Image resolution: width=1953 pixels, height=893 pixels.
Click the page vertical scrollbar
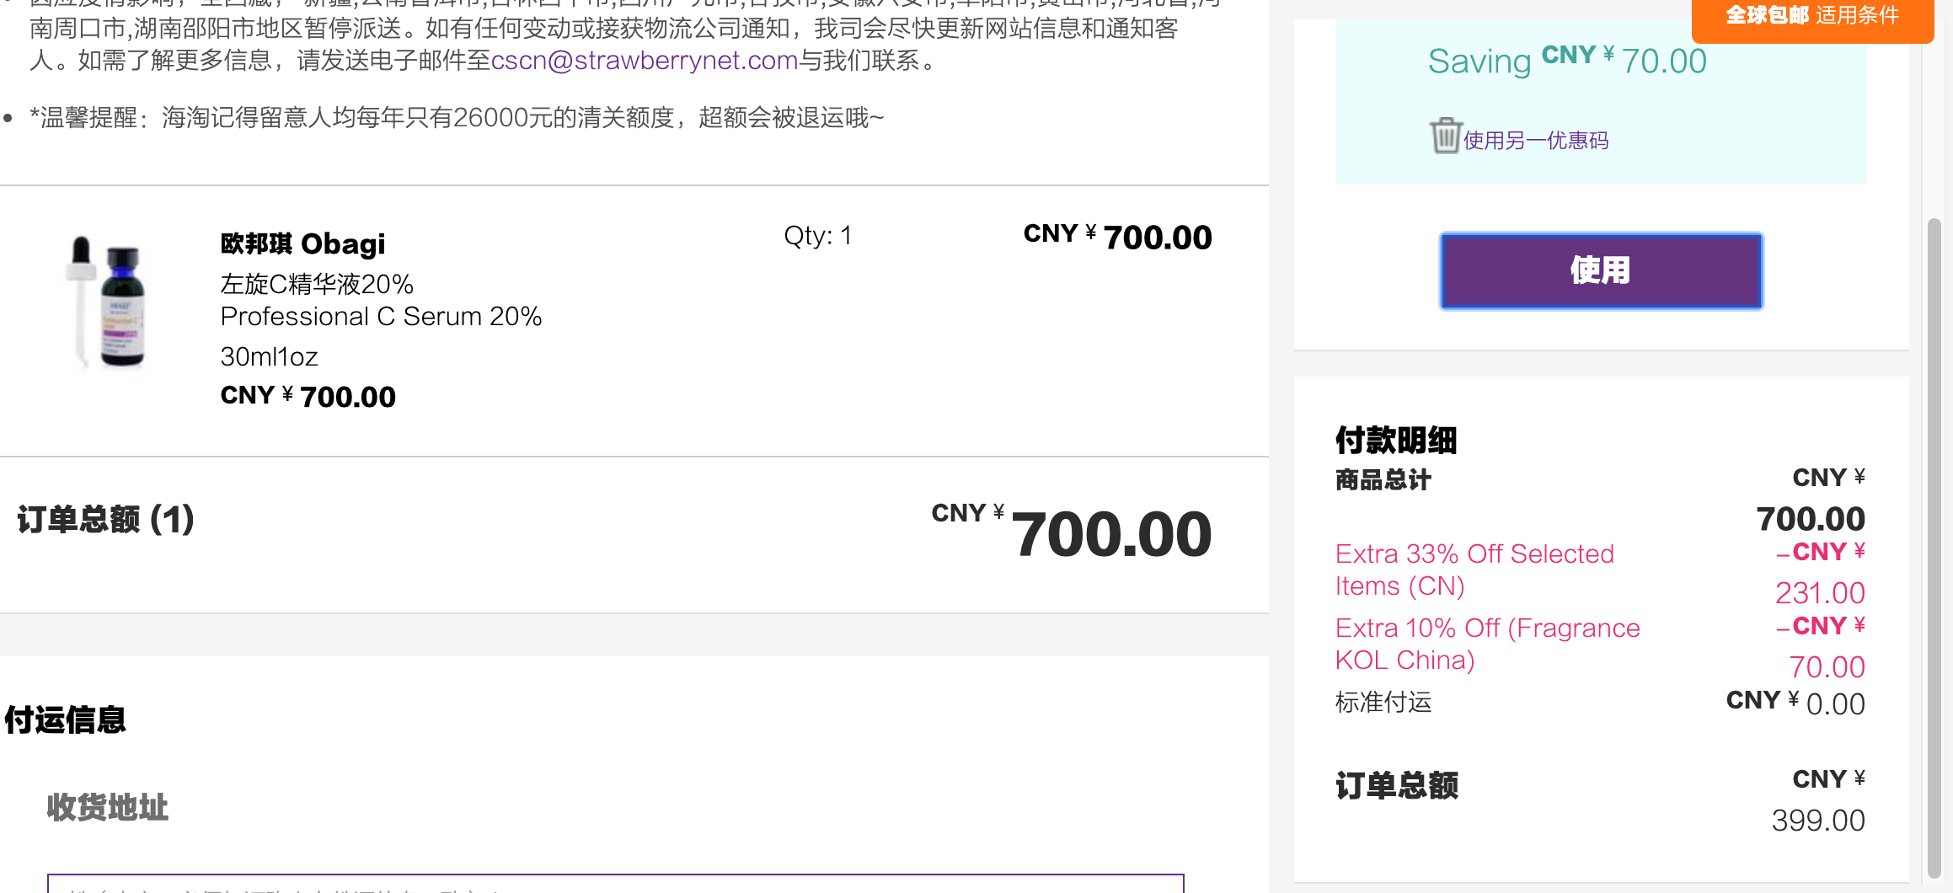(1934, 548)
